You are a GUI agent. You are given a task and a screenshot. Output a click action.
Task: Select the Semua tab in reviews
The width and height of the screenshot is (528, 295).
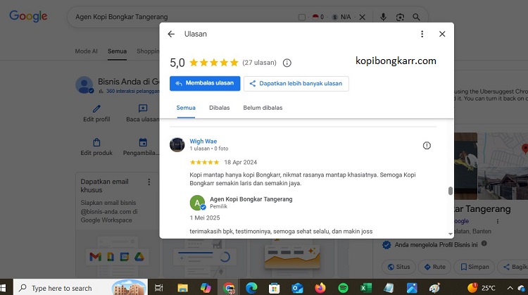186,108
